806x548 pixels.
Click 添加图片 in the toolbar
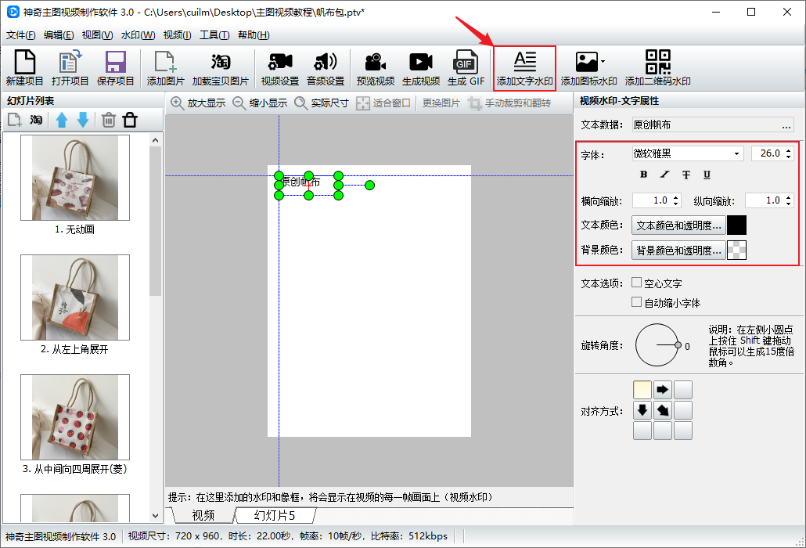tap(166, 68)
